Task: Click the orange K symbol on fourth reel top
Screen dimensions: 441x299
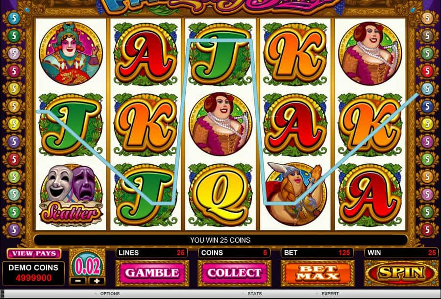Action: click(x=295, y=54)
